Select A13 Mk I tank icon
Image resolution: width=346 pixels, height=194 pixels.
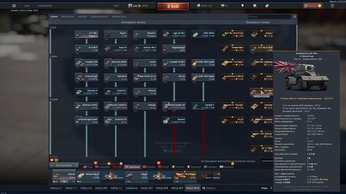(86, 34)
